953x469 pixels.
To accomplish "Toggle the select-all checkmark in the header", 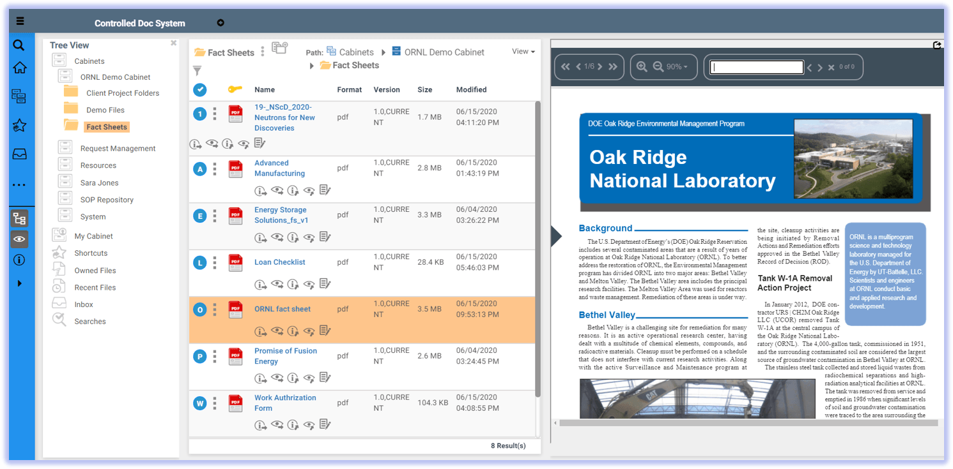I will pyautogui.click(x=200, y=90).
